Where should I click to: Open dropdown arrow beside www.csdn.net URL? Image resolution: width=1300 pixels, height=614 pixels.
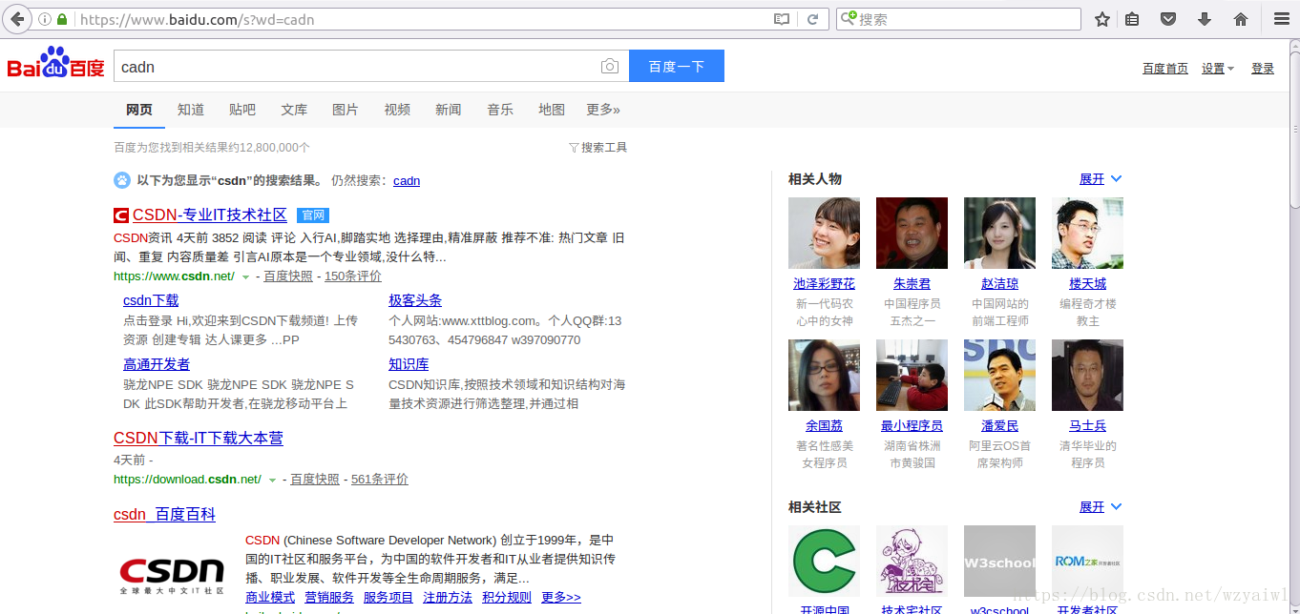[245, 277]
